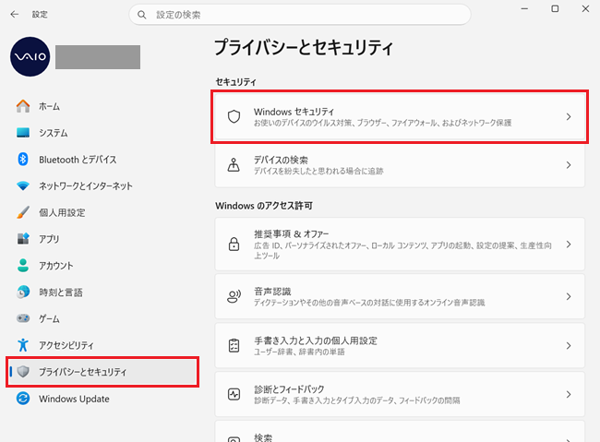Viewport: 600px width, 442px height.
Task: Open the Windows セキュリティ entry
Action: [x=400, y=116]
